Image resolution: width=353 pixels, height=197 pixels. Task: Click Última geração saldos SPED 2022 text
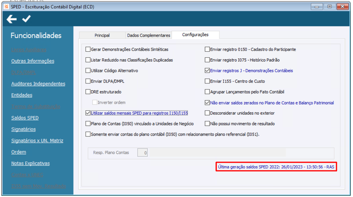click(x=276, y=167)
